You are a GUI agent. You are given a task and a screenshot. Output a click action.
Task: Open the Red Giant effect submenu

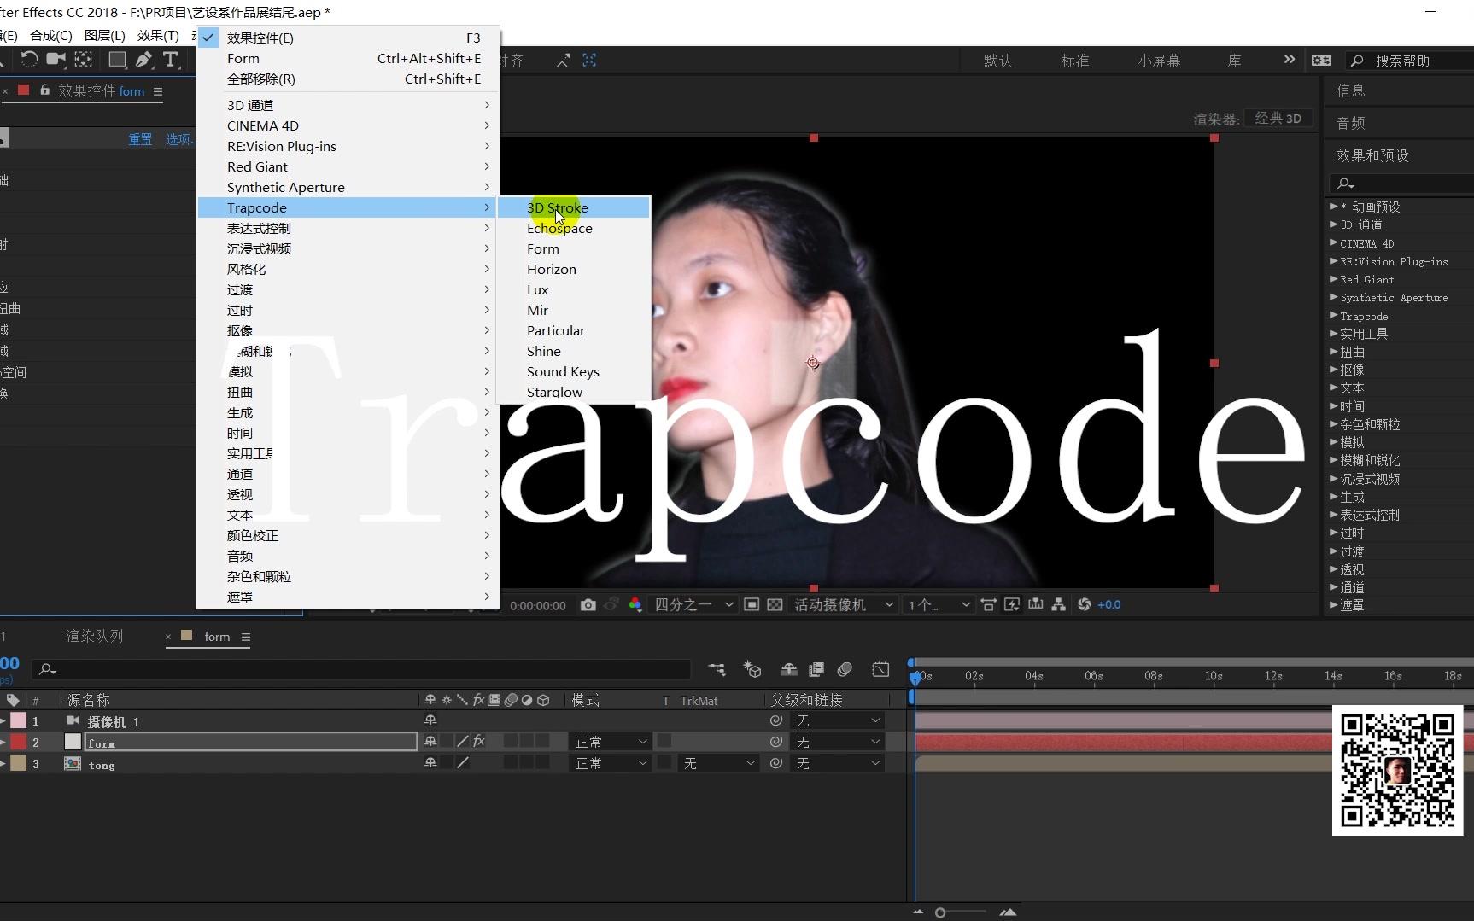coord(348,166)
